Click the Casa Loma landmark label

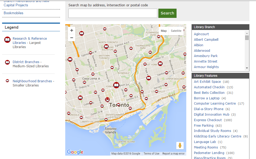pyautogui.click(x=91, y=79)
